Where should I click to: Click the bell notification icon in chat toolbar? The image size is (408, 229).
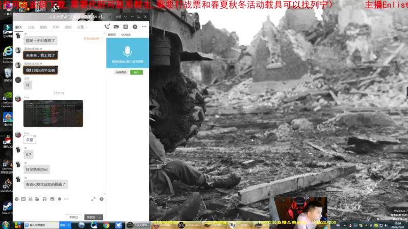click(x=59, y=199)
